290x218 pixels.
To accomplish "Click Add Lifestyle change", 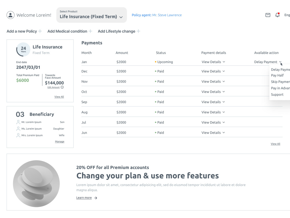I will click(117, 31).
